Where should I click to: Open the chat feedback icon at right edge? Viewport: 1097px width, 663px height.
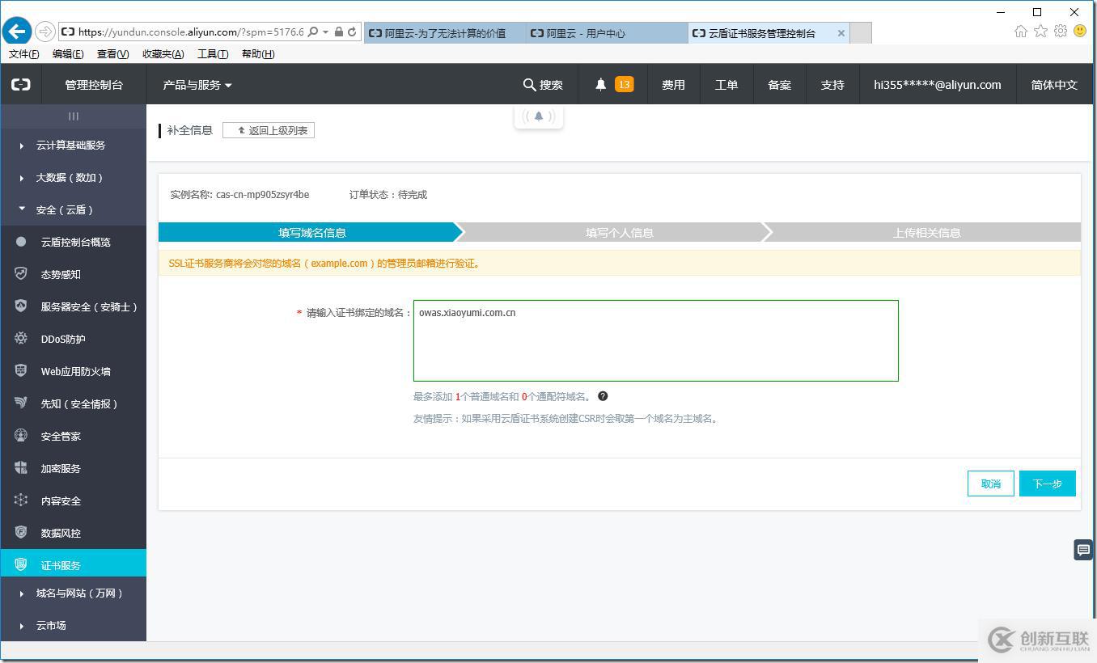point(1083,550)
